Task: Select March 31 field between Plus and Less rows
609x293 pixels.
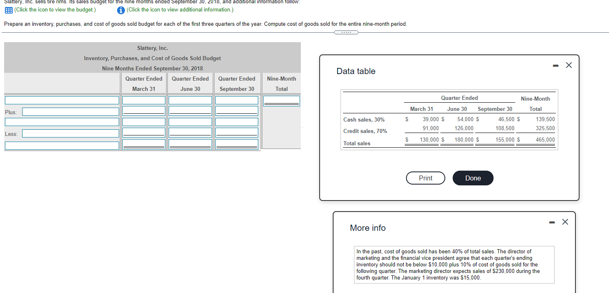Action: [144, 122]
